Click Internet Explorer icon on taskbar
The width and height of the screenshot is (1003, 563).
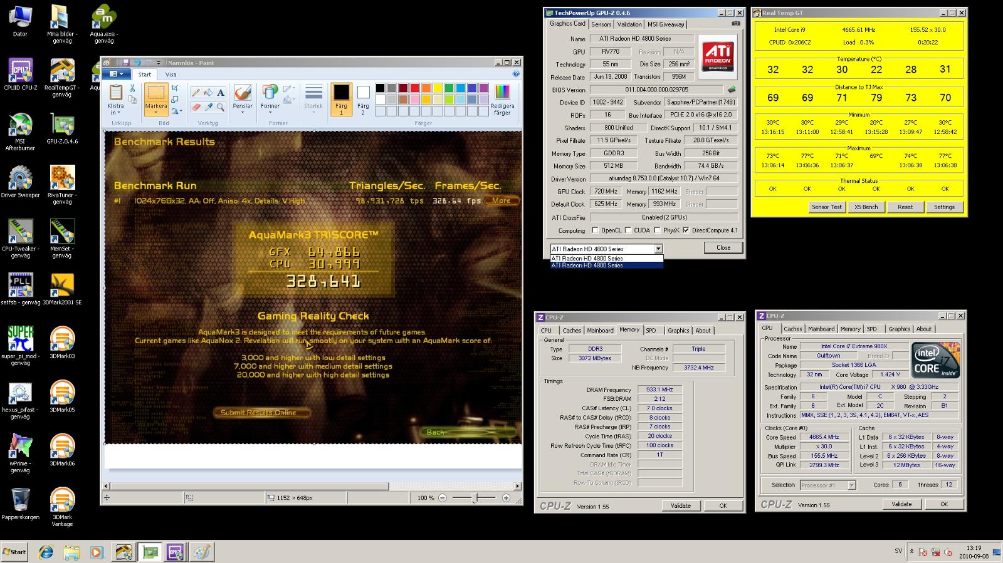(46, 552)
